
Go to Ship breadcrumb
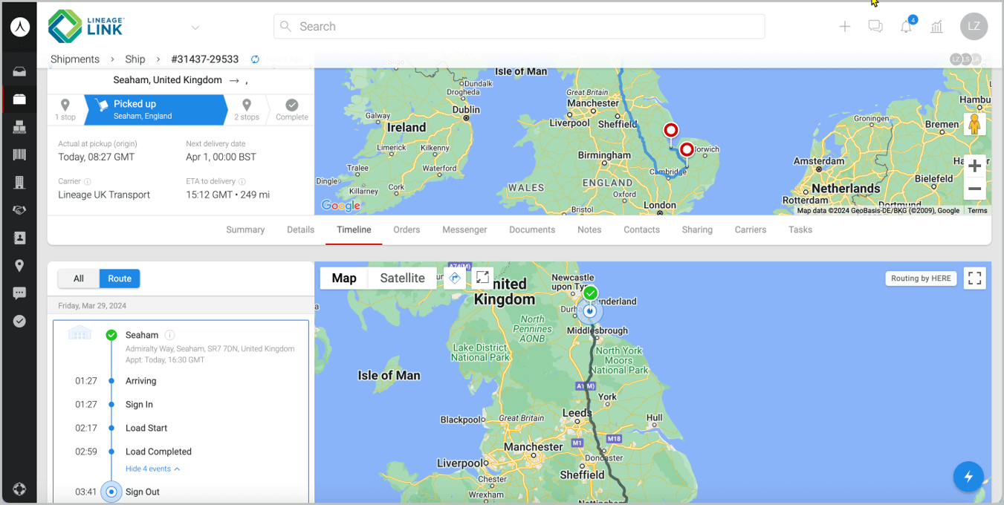tap(135, 59)
